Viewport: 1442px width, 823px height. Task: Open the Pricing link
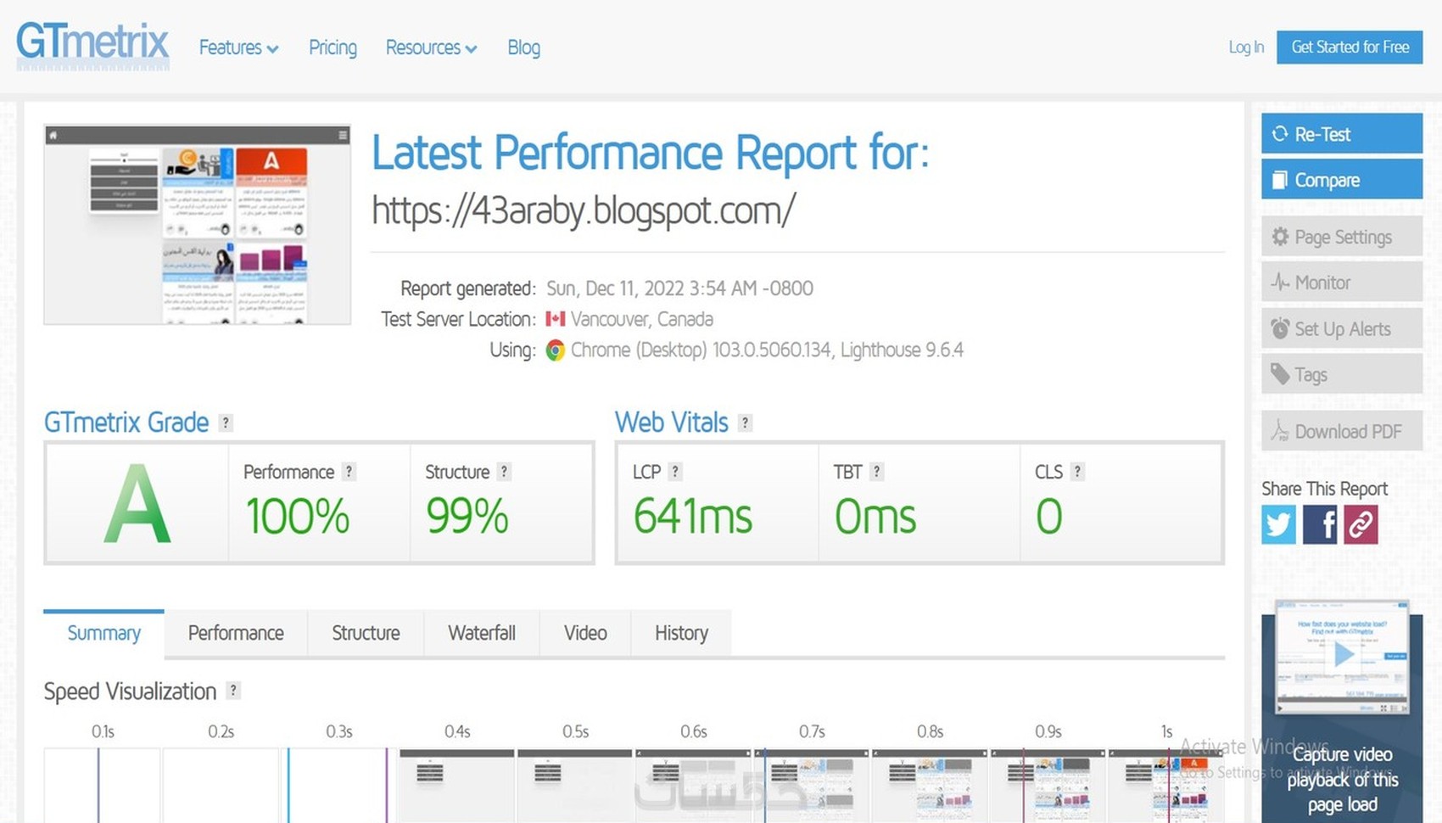[x=333, y=48]
